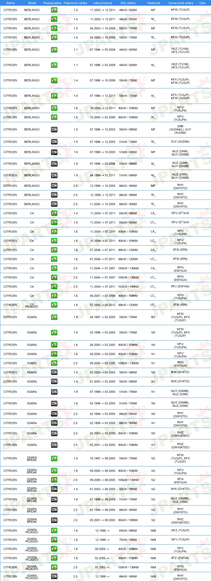Select the 103kW / 140KM power cell
211x581 pixels.
coord(128,287)
